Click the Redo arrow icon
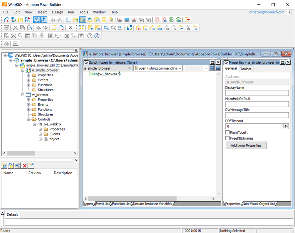Image resolution: width=295 pixels, height=233 pixels. (45, 28)
